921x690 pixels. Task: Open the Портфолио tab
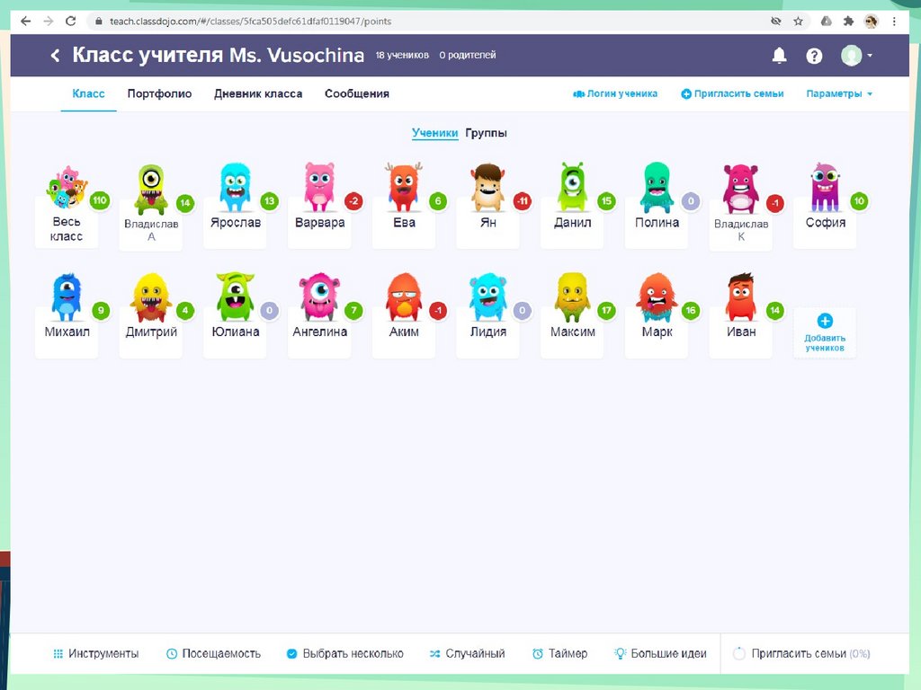point(159,93)
